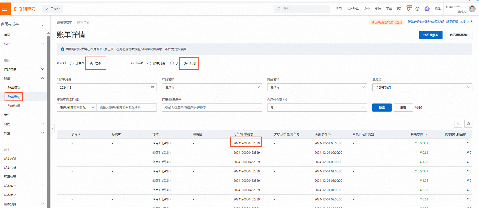Click the Alibaba Cloud logo
The height and width of the screenshot is (208, 479).
pos(25,9)
